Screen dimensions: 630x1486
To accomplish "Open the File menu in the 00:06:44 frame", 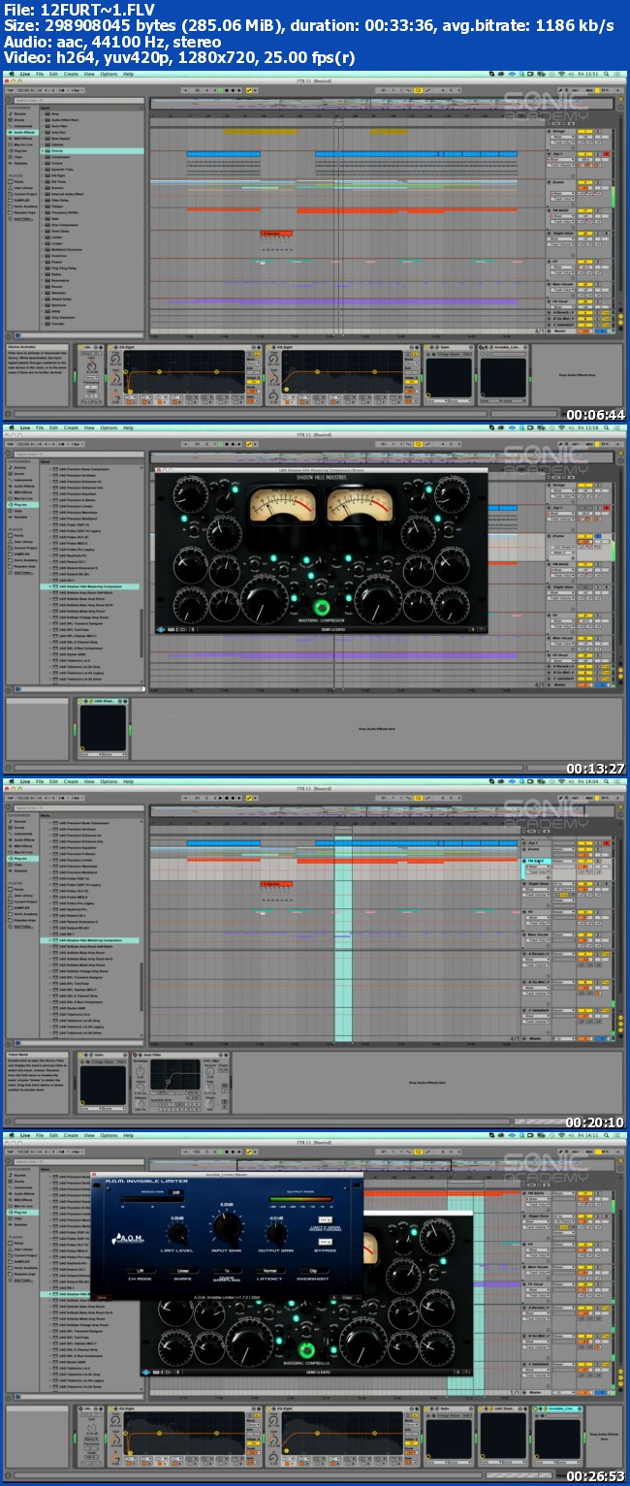I will [41, 74].
